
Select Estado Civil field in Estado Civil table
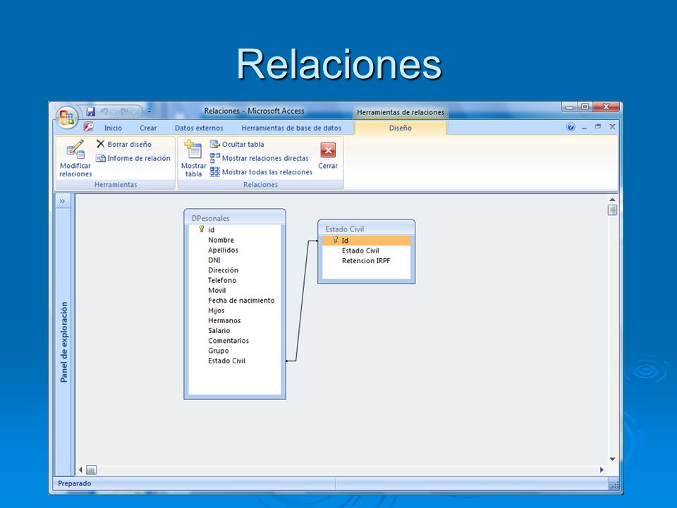point(367,250)
